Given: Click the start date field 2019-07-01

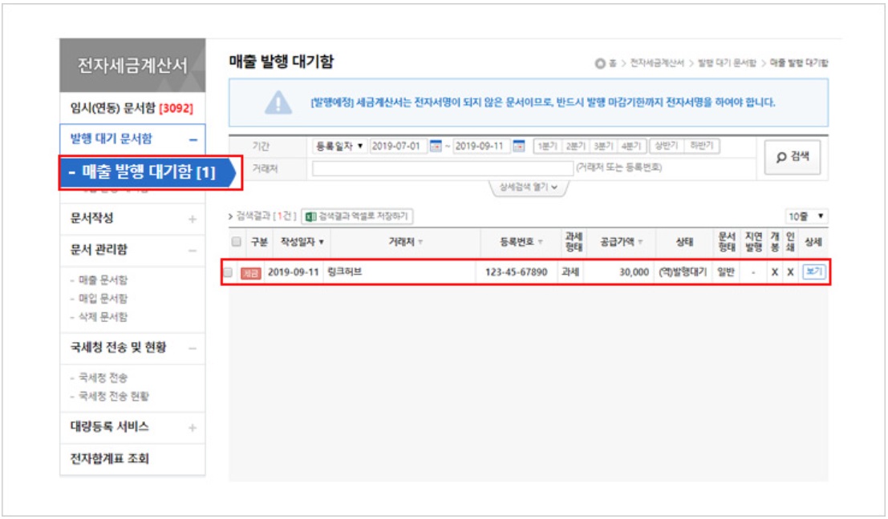Looking at the screenshot, I should 399,146.
